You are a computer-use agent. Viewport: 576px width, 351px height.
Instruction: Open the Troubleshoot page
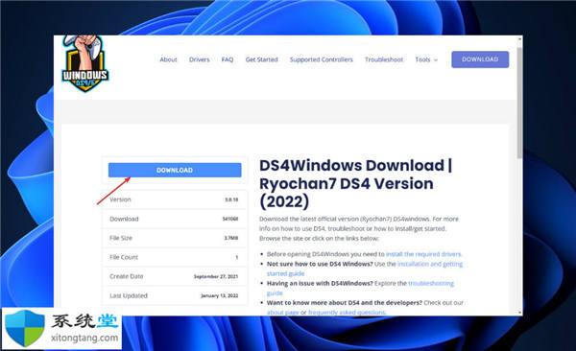pyautogui.click(x=384, y=59)
